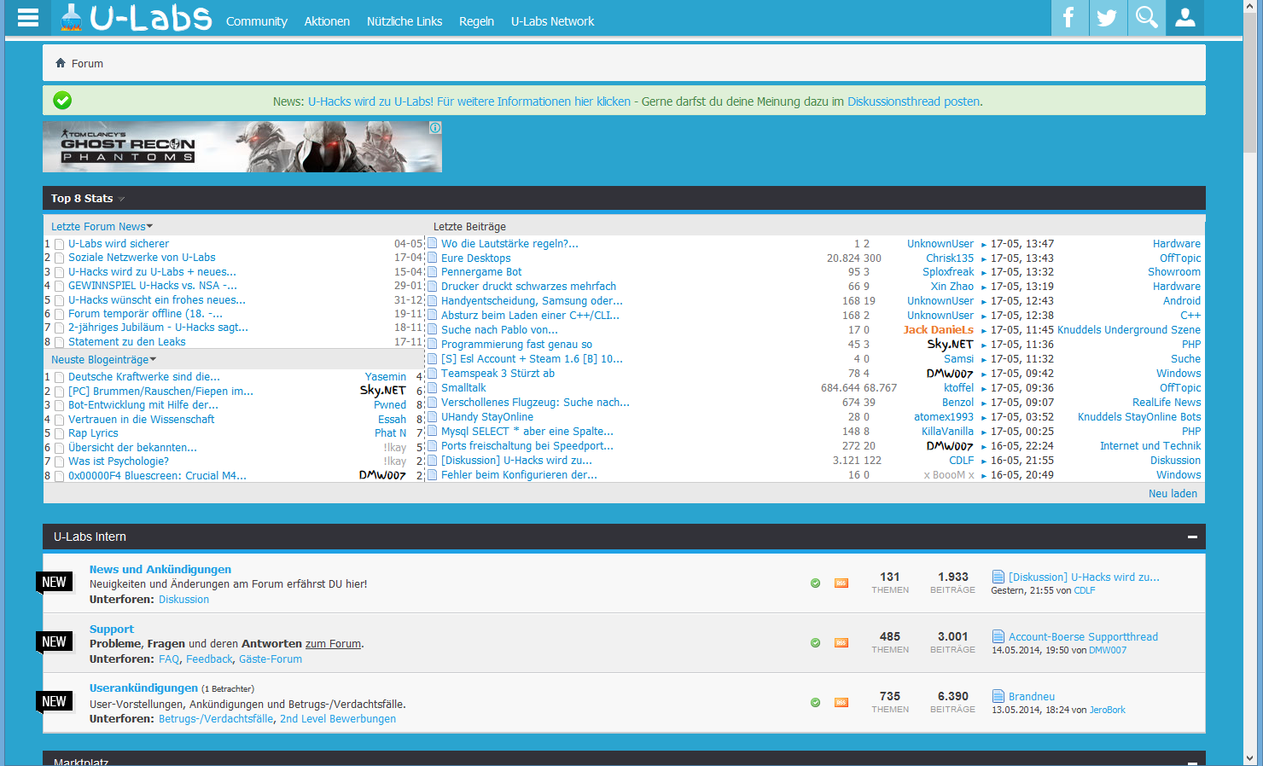Expand the Neuste Blogeinträge dropdown
1263x766 pixels.
pyautogui.click(x=103, y=360)
